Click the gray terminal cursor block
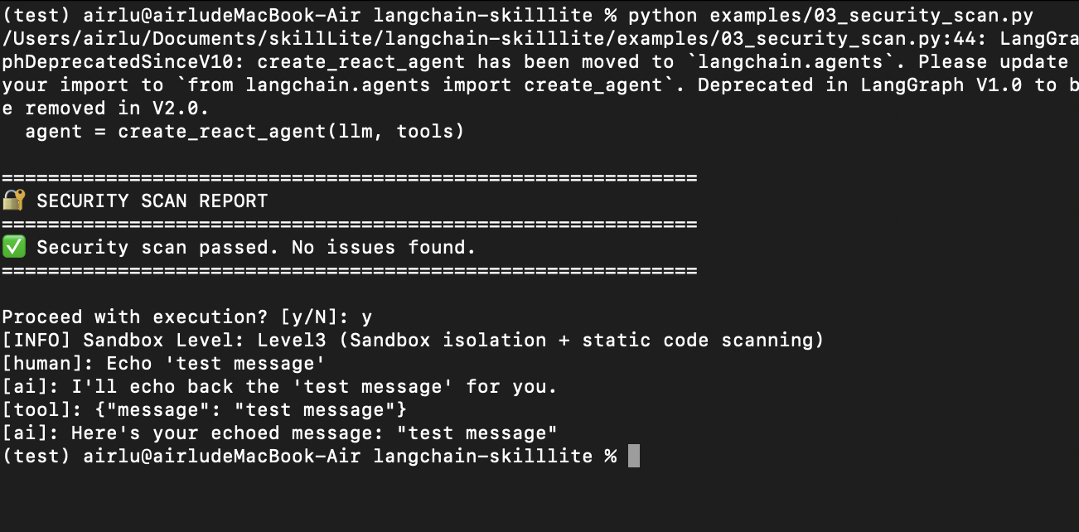 click(x=634, y=456)
